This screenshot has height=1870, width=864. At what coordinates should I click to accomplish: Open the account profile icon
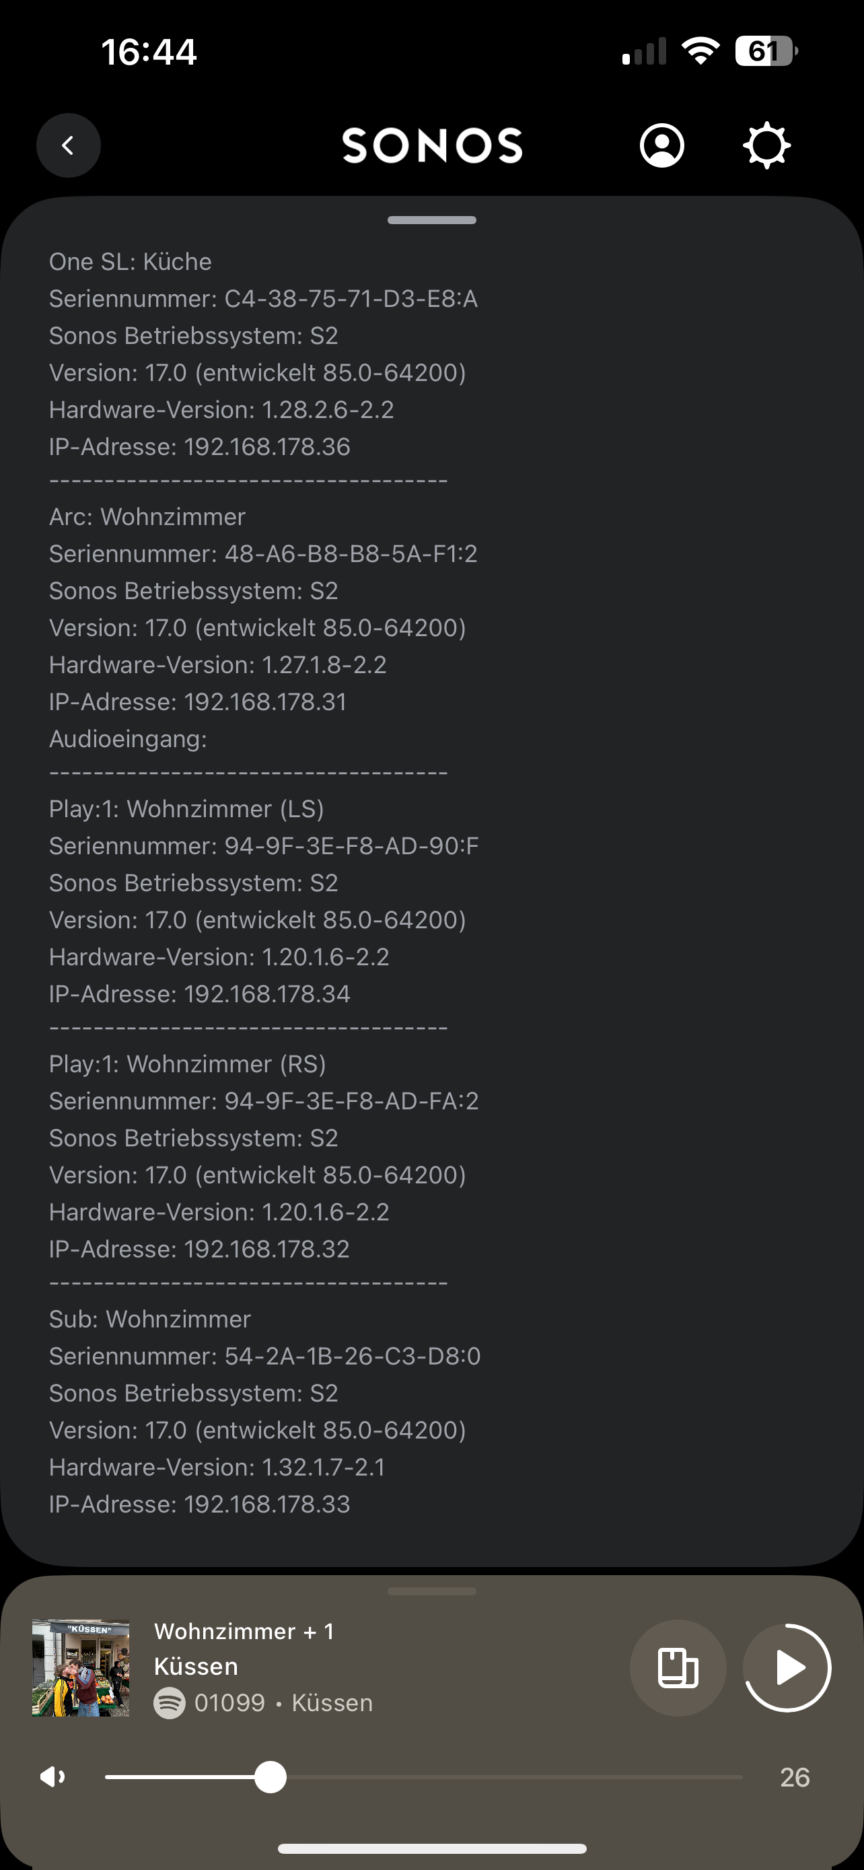(661, 146)
